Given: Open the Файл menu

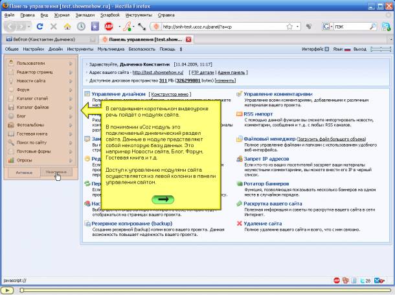Looking at the screenshot, I should coord(9,15).
